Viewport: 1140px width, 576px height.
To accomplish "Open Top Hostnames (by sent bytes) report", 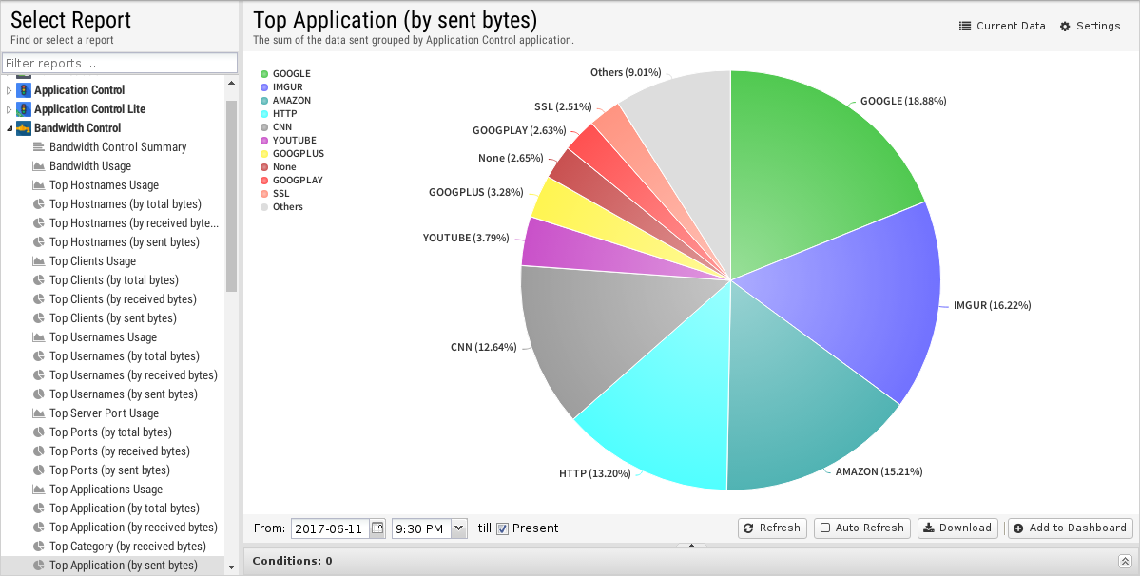I will click(x=125, y=241).
